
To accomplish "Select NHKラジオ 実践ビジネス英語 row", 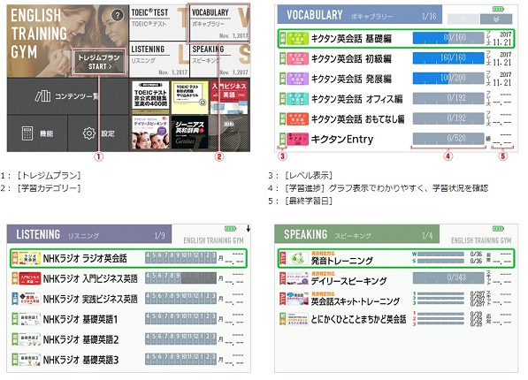I will coord(128,299).
